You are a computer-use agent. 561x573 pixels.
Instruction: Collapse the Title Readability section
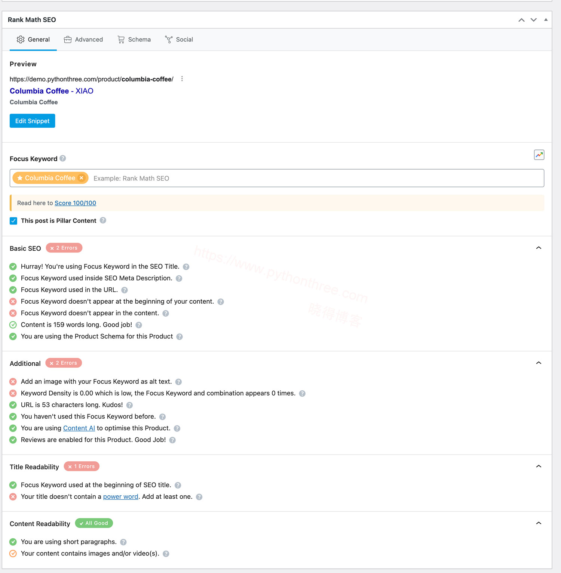[539, 466]
